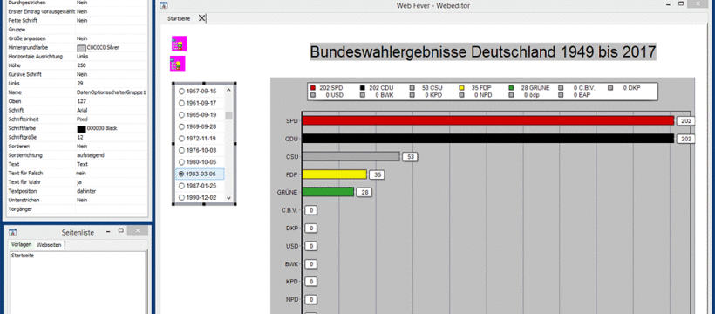Click the Textposition value dahinter

(x=86, y=191)
